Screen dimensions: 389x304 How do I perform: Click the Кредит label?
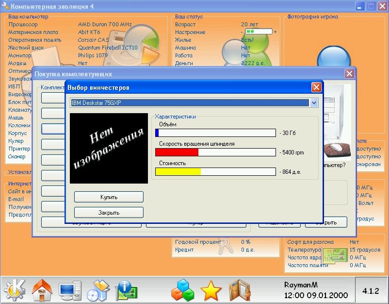coord(184,250)
